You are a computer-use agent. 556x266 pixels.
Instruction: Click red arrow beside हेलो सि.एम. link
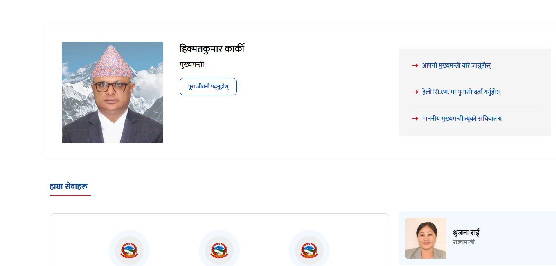tap(415, 92)
